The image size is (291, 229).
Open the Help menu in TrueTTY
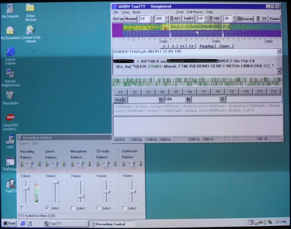click(x=209, y=12)
